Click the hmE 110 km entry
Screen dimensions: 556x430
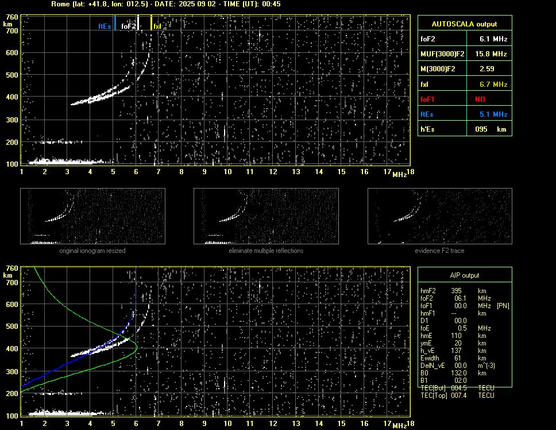(x=453, y=336)
